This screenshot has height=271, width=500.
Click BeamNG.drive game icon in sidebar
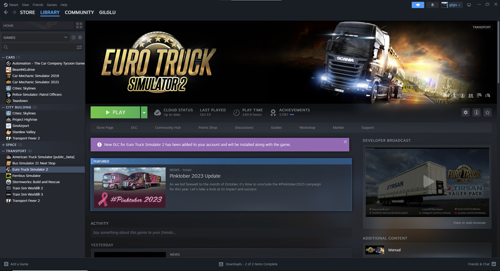(x=9, y=69)
